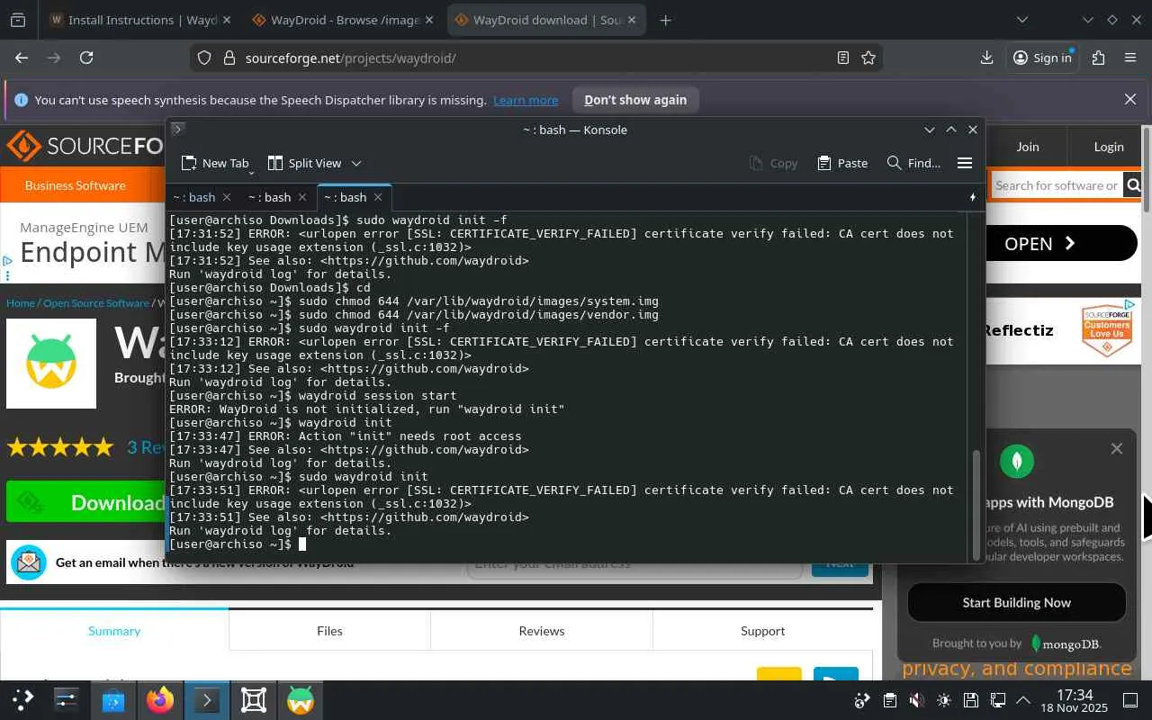Click the tracking protection shield icon
Screen dimensions: 1152x720
[x=204, y=58]
